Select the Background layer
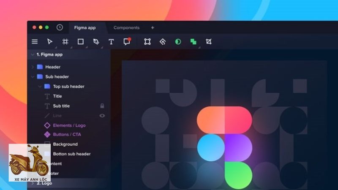This screenshot has width=338, height=190. 65,144
